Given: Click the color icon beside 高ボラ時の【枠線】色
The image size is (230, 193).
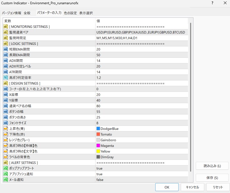Looking at the screenshot, I should tap(5, 146).
